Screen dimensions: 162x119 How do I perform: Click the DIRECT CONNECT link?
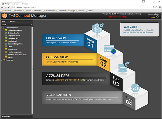tap(75, 80)
